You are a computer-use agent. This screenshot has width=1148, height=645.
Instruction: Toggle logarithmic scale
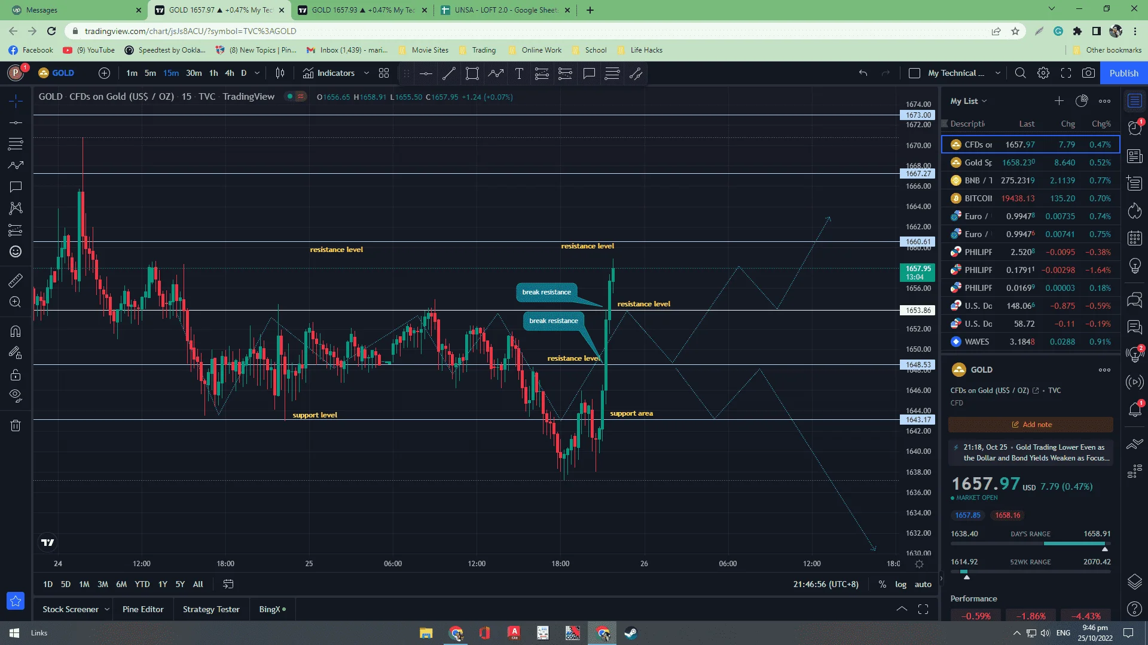(900, 584)
